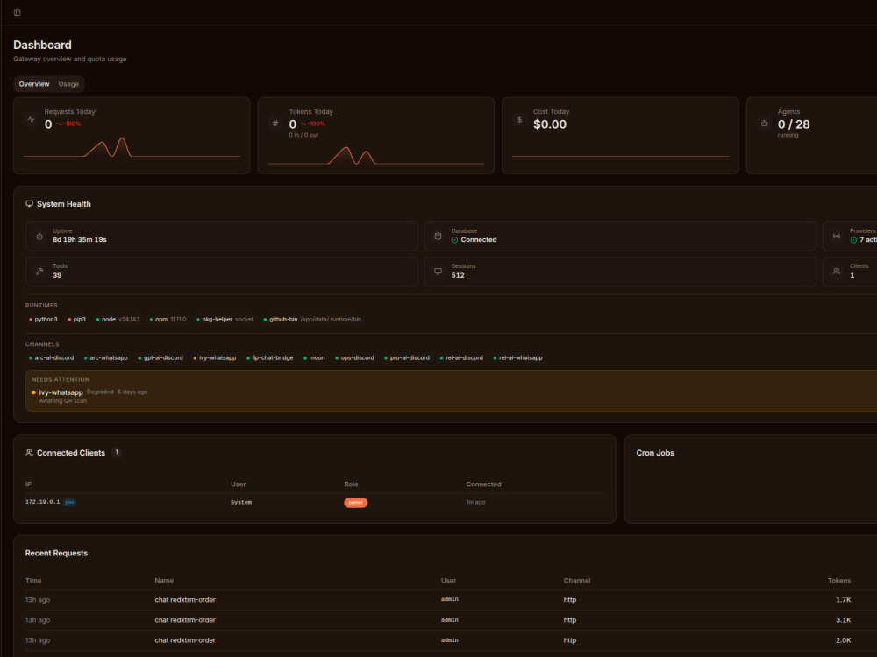The image size is (877, 657).
Task: Click the Database cylinder icon
Action: tap(438, 237)
